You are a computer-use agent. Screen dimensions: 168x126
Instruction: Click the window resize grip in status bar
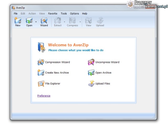point(154,117)
